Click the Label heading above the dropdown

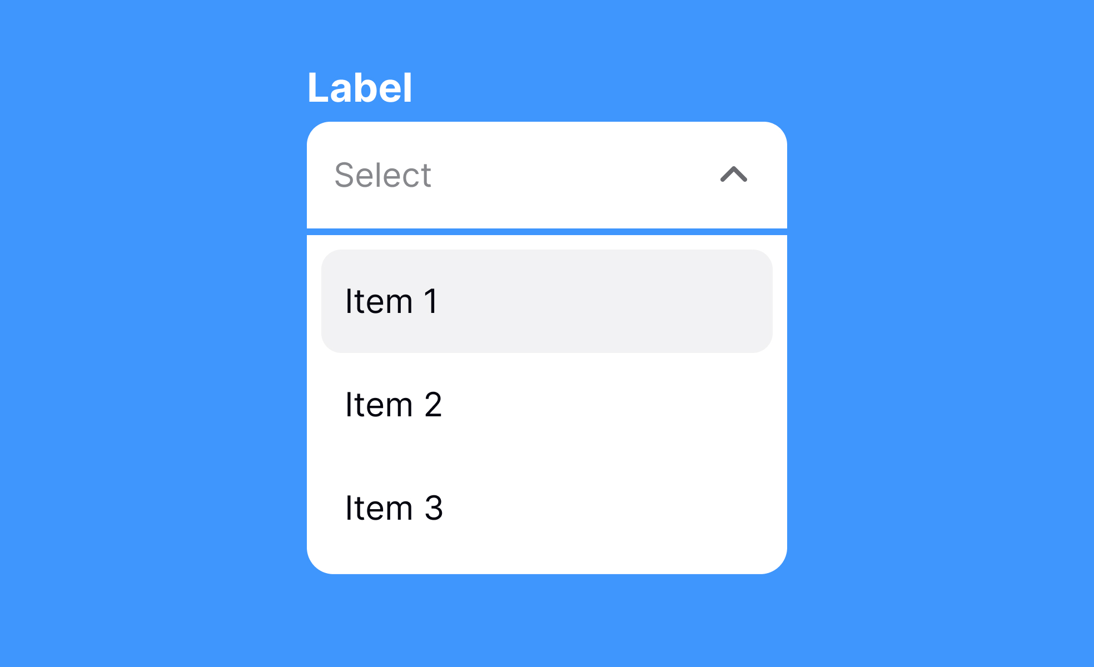[361, 87]
